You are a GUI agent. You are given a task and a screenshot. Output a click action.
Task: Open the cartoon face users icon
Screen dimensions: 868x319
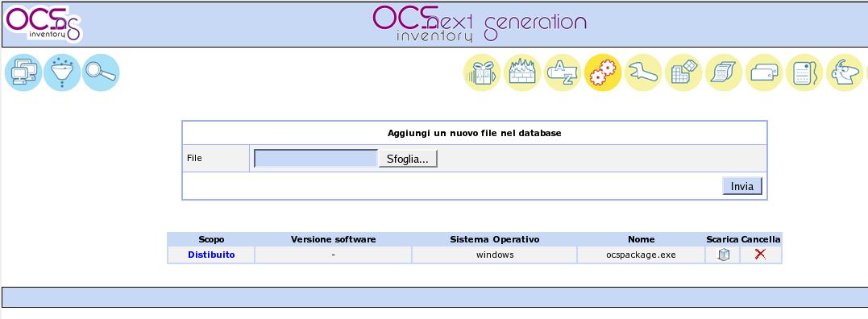click(x=845, y=72)
